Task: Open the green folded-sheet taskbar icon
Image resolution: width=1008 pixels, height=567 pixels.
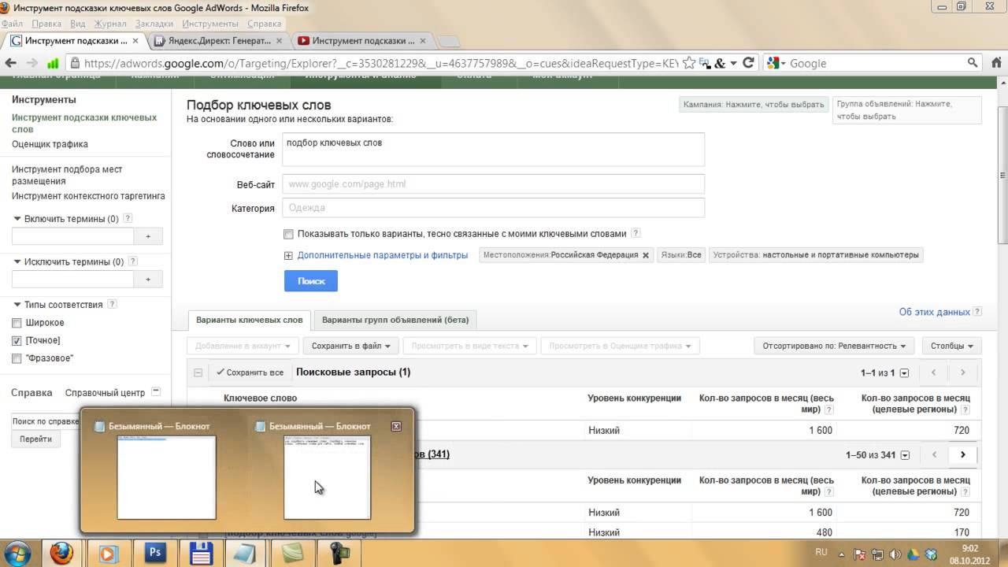Action: [292, 553]
